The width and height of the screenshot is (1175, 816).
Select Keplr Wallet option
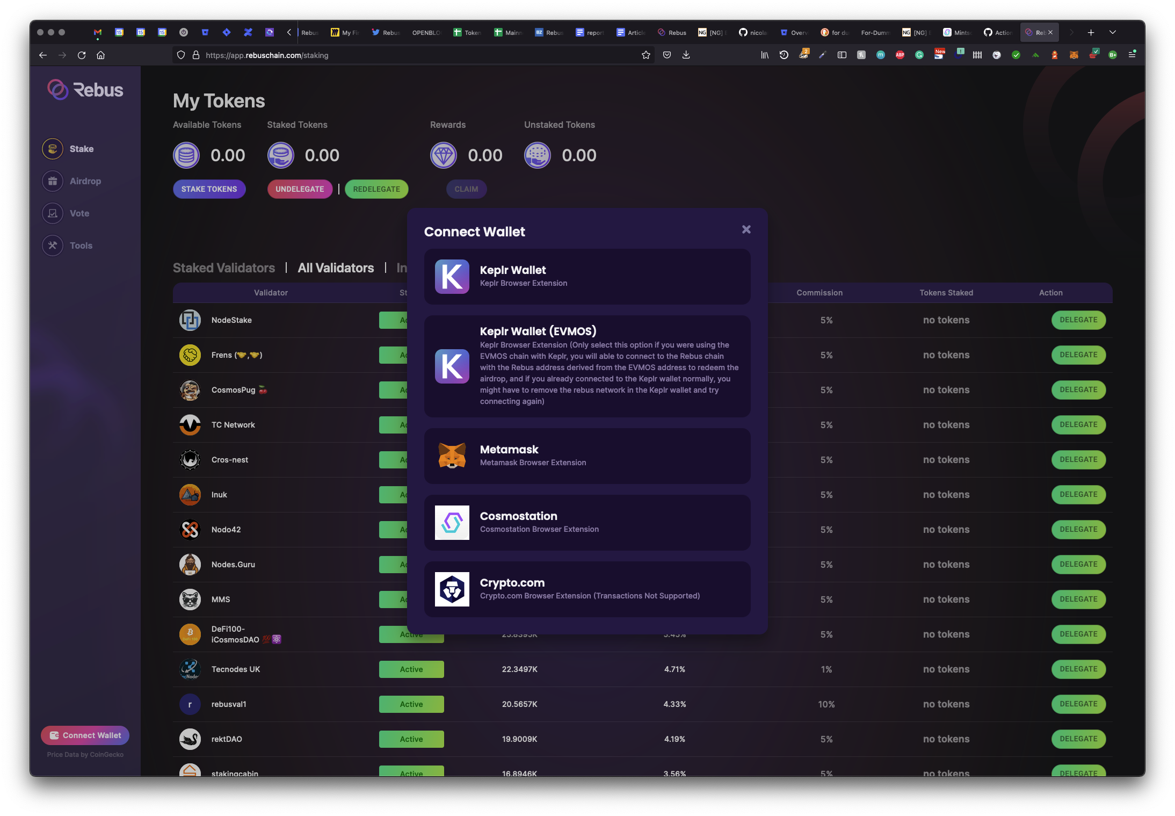point(587,277)
